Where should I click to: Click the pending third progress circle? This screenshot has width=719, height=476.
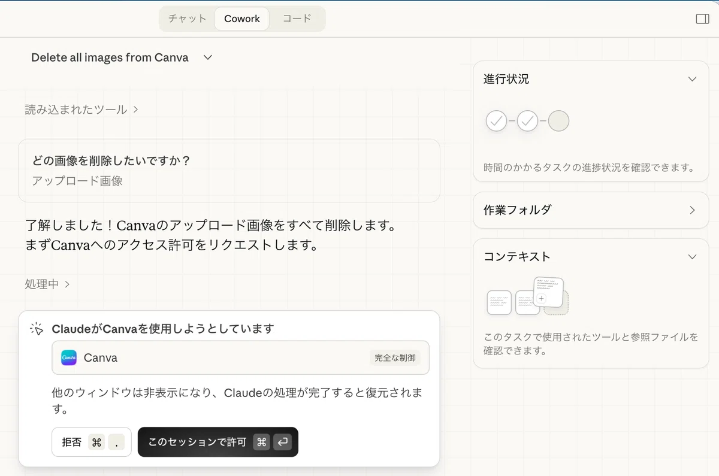558,121
